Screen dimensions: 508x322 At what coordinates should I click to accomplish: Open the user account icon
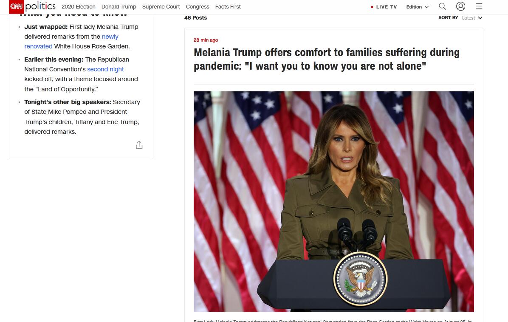pyautogui.click(x=460, y=6)
